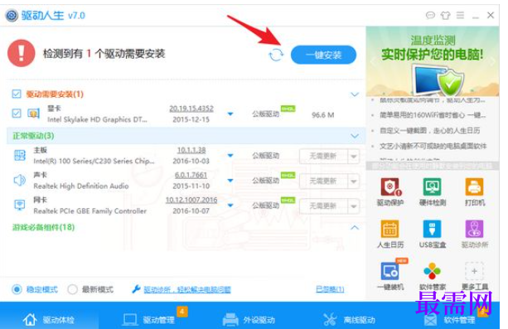Open version dropdown for Intel Skylake graphics
This screenshot has width=508, height=329.
tap(230, 114)
